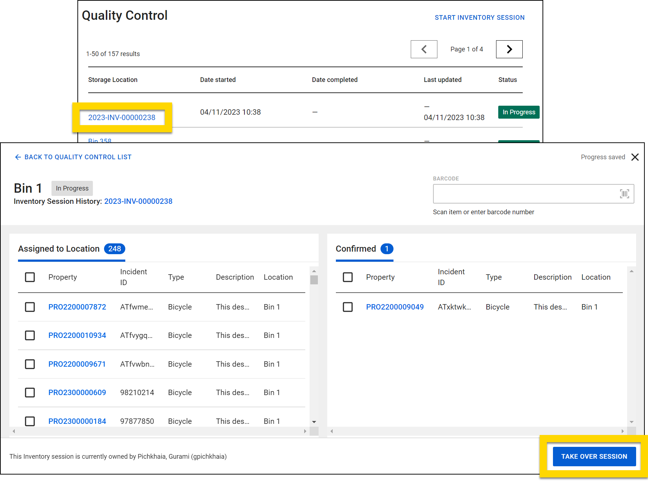Open property record PRO2300000609

[77, 393]
